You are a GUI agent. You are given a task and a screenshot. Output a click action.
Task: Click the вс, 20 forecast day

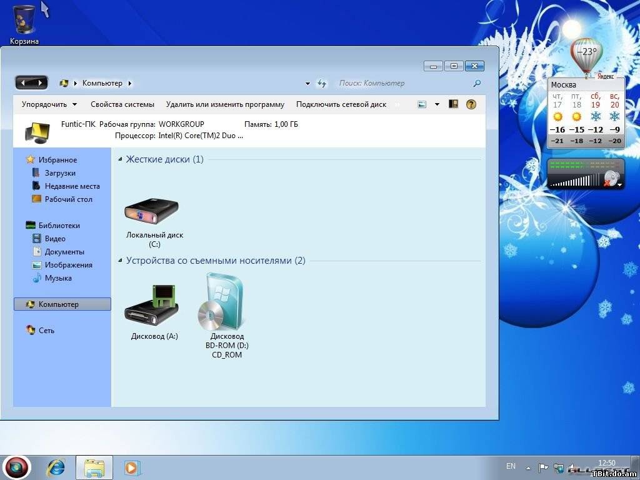615,118
